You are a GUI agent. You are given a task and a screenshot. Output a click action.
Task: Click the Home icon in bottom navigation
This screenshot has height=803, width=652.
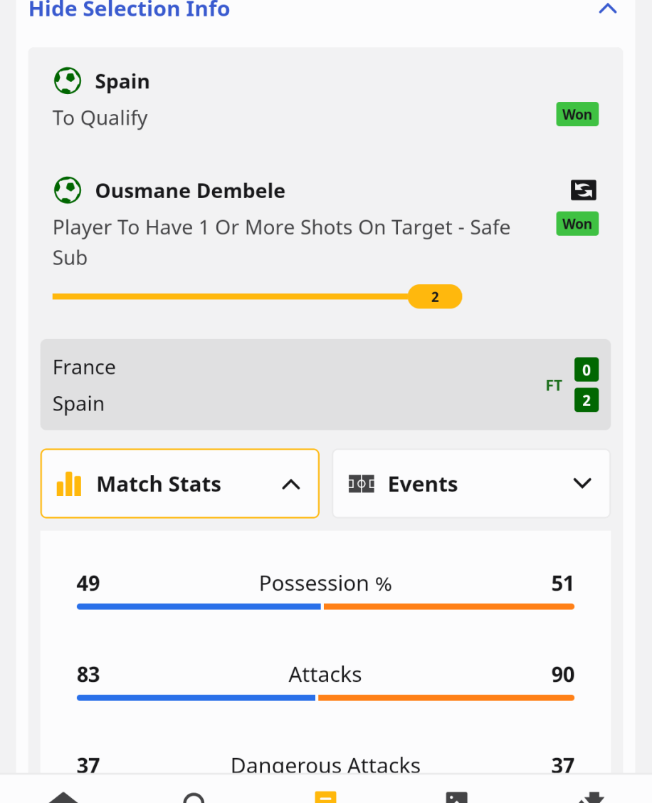click(63, 797)
